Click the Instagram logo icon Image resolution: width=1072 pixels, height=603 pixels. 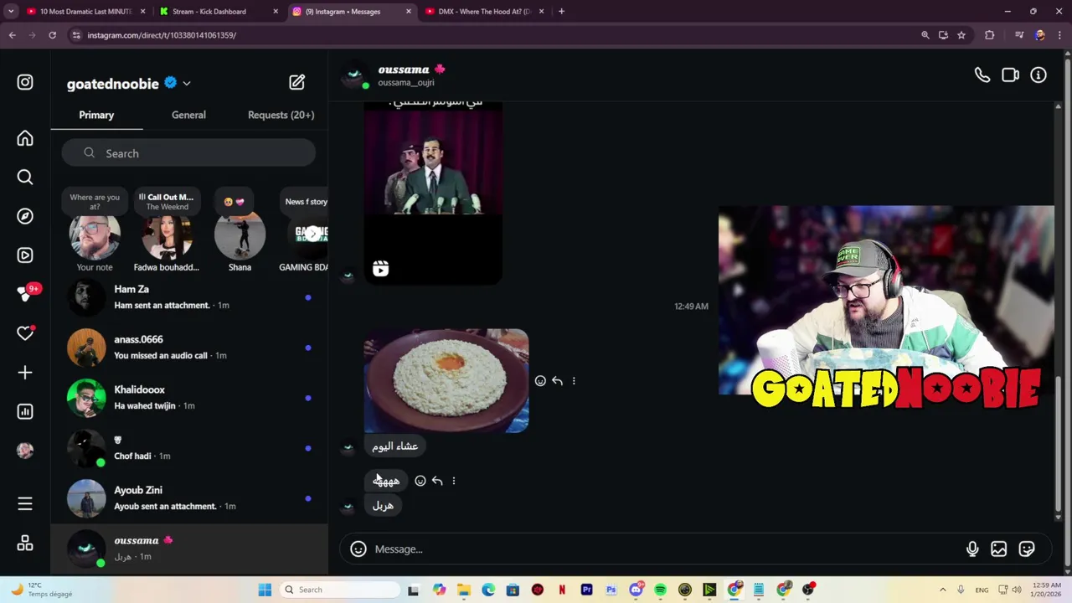point(25,82)
